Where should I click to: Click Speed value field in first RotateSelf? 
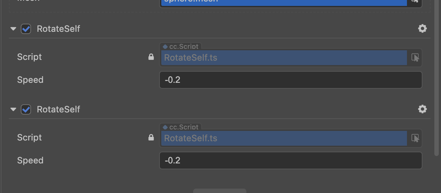pos(290,80)
